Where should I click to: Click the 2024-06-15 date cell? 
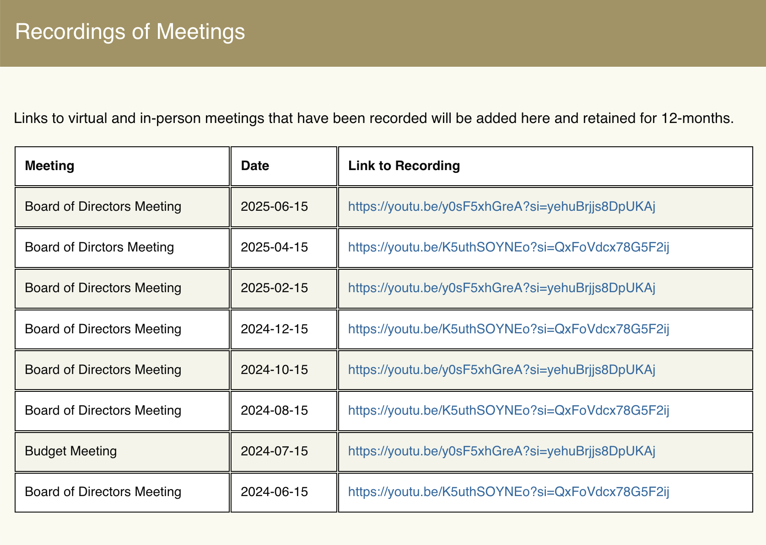274,492
